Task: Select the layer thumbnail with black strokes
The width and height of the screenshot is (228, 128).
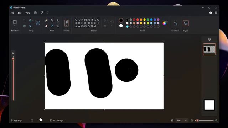Action: 209,49
